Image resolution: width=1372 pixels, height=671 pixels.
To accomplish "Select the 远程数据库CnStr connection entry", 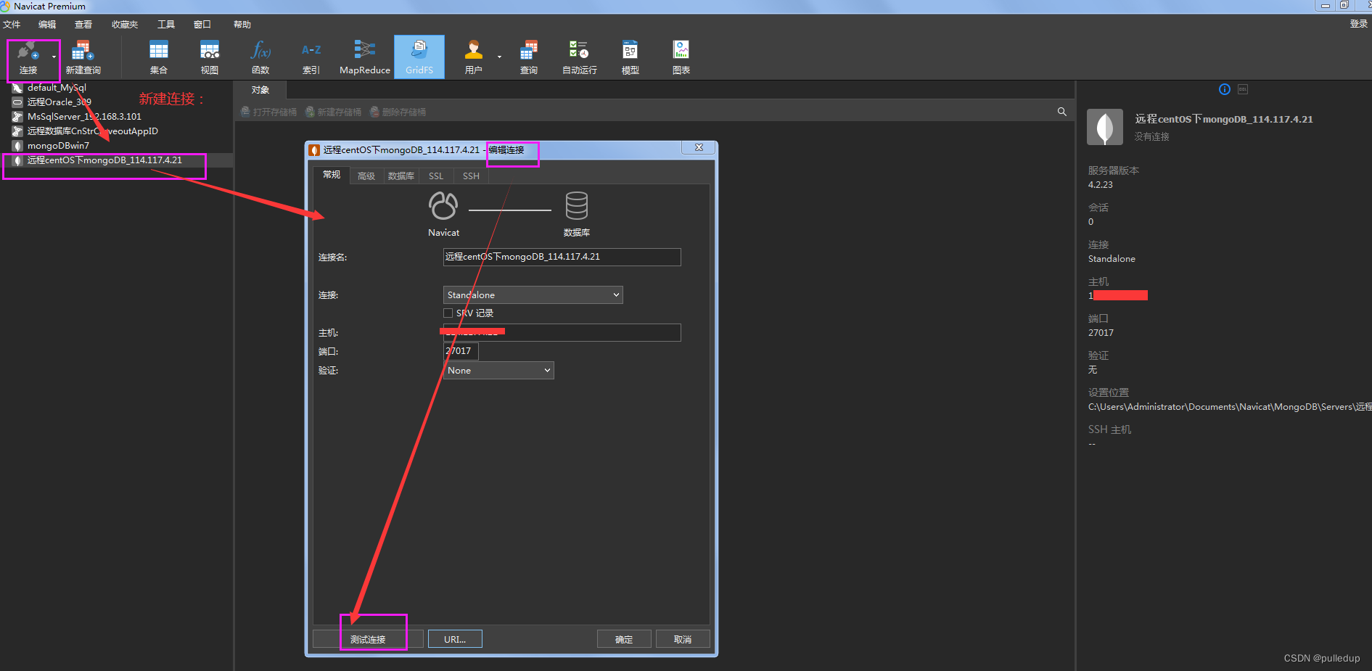I will tap(92, 131).
